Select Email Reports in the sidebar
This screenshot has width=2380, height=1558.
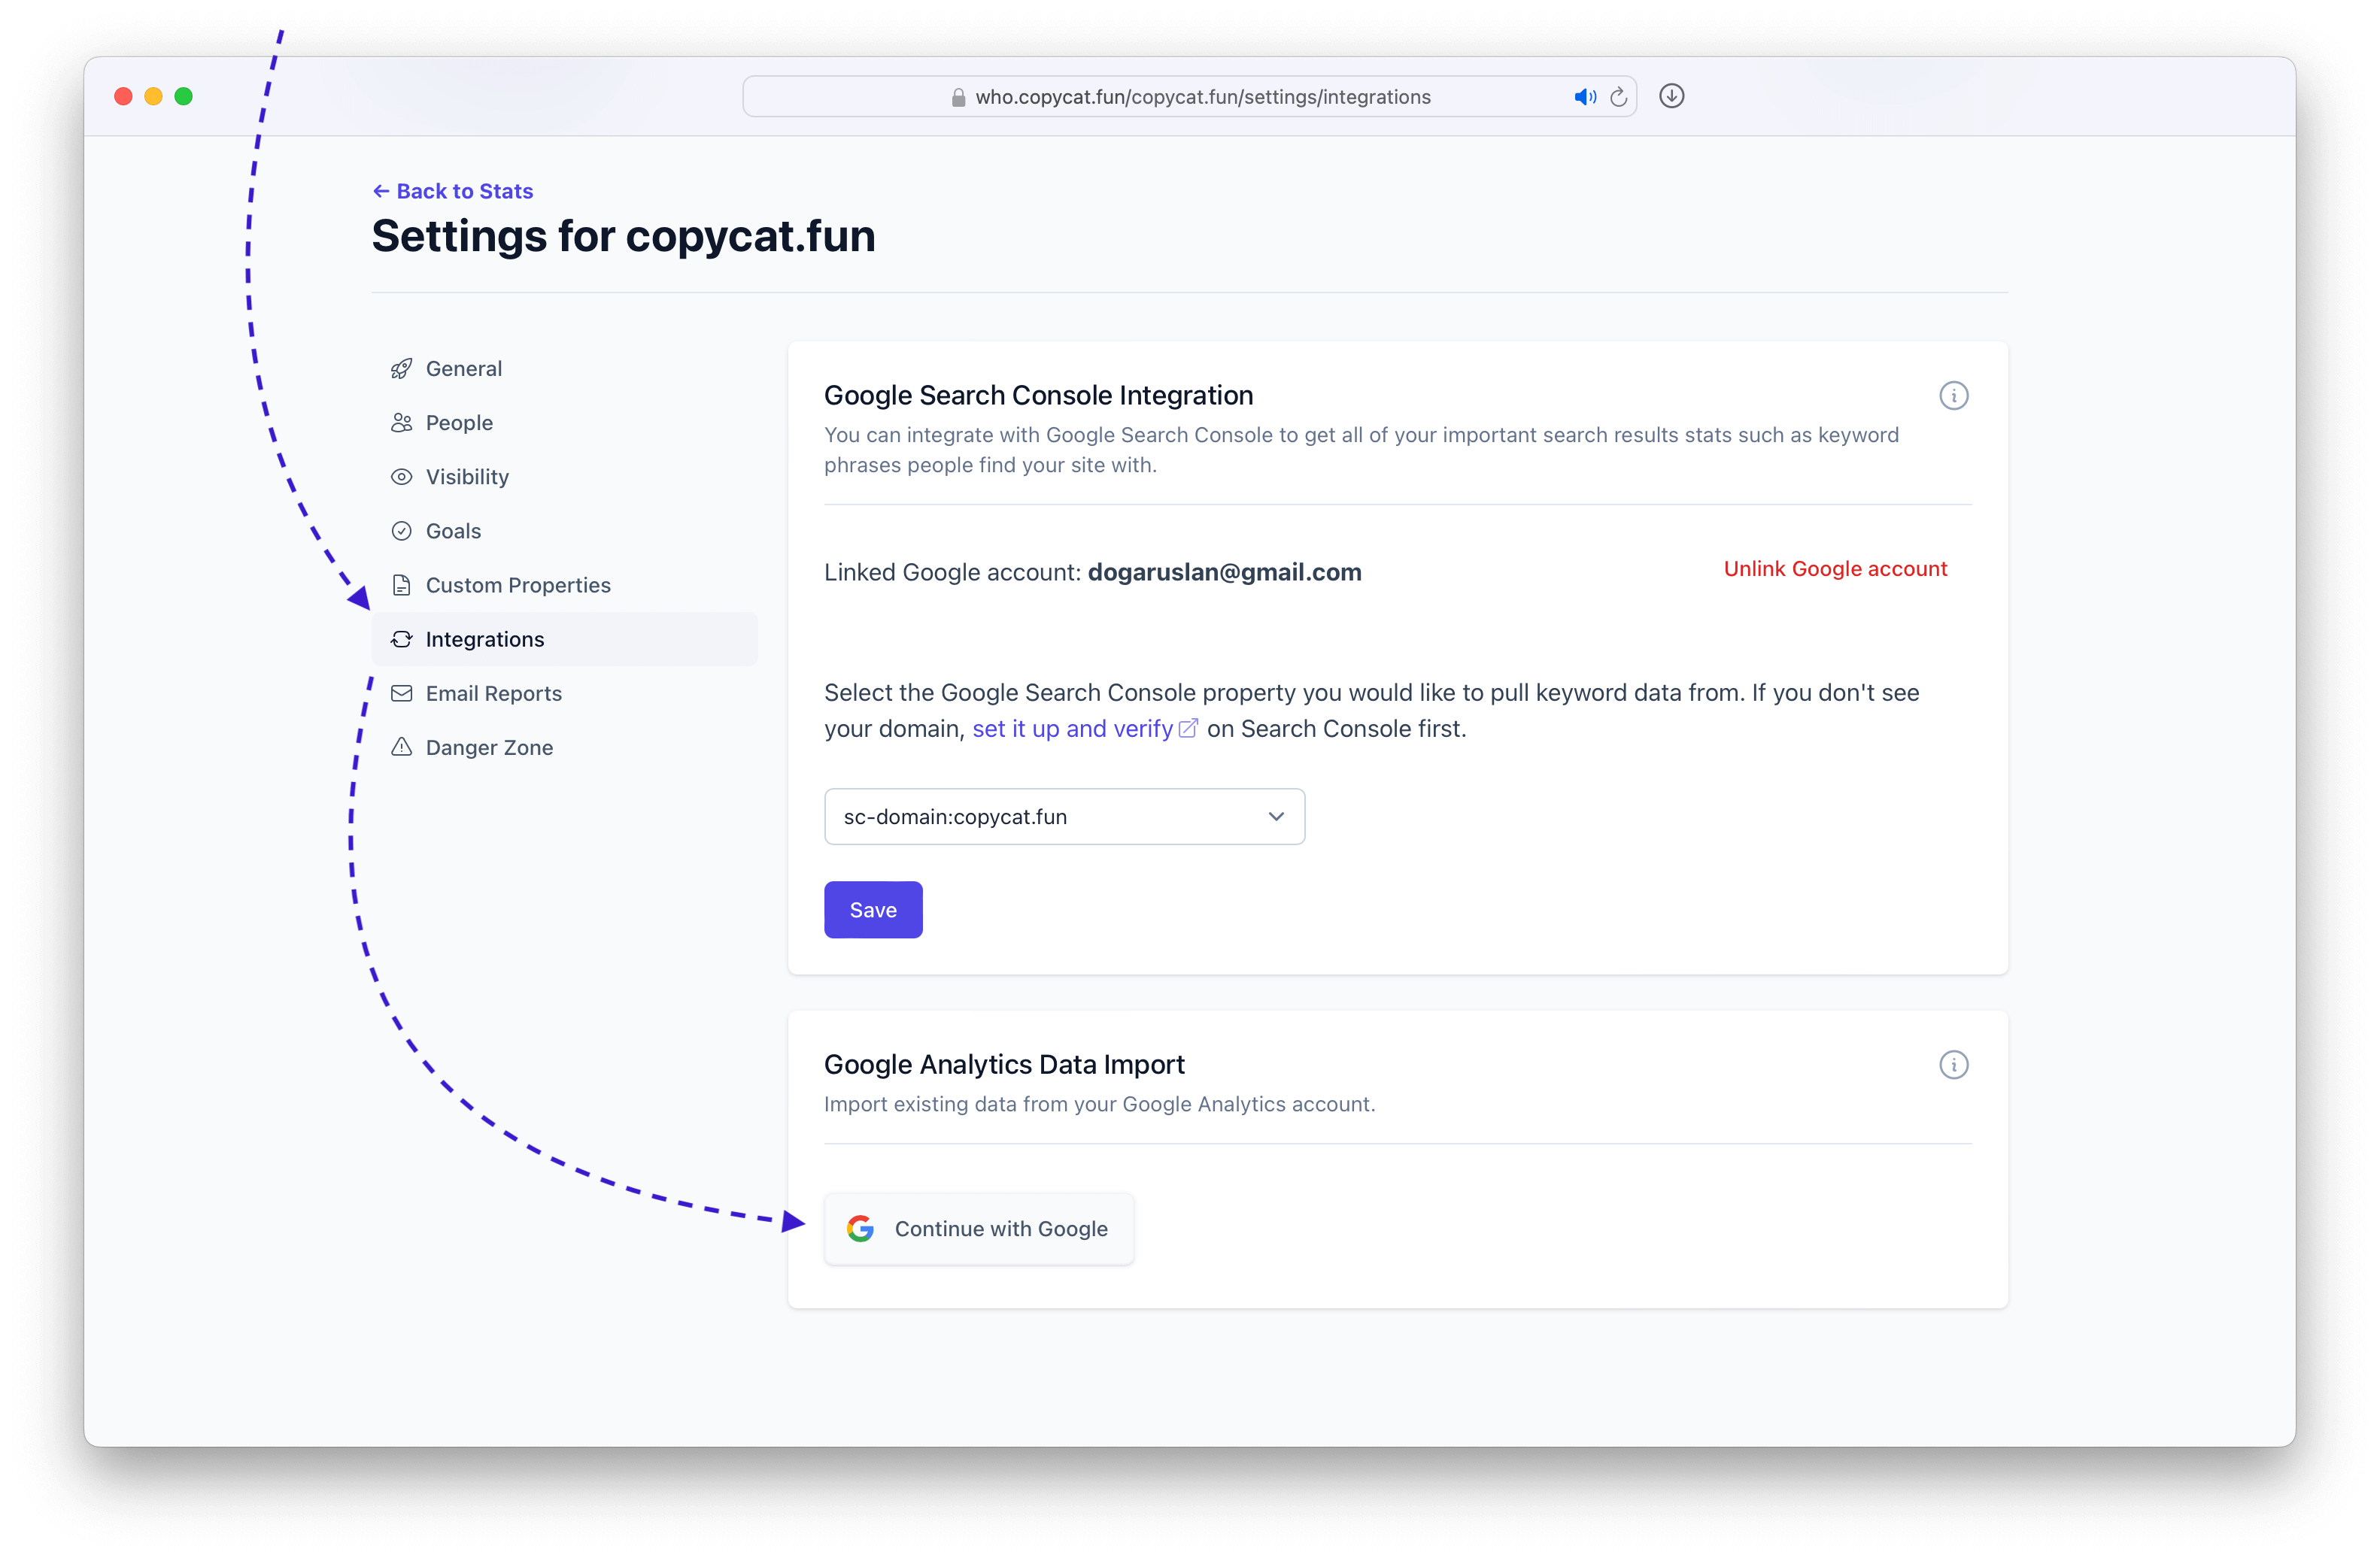click(x=564, y=693)
